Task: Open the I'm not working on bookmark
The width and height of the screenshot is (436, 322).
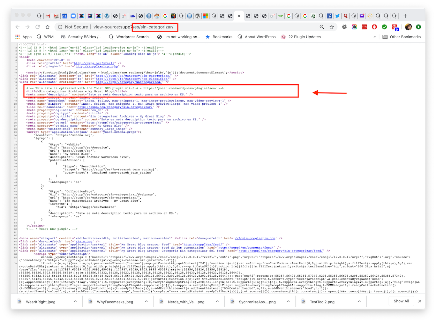Action: (x=178, y=37)
